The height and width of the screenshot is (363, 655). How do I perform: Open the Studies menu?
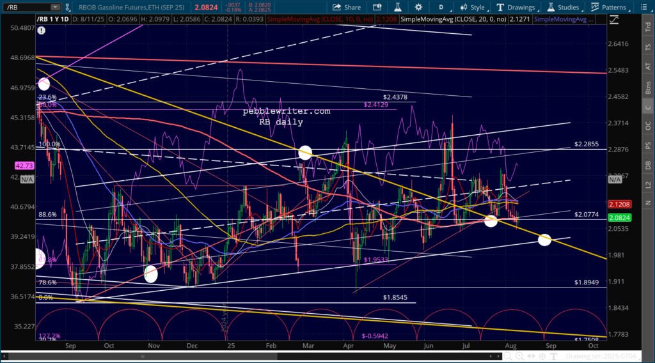pos(564,7)
